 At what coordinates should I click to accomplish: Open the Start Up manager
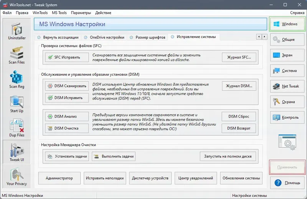click(x=17, y=104)
